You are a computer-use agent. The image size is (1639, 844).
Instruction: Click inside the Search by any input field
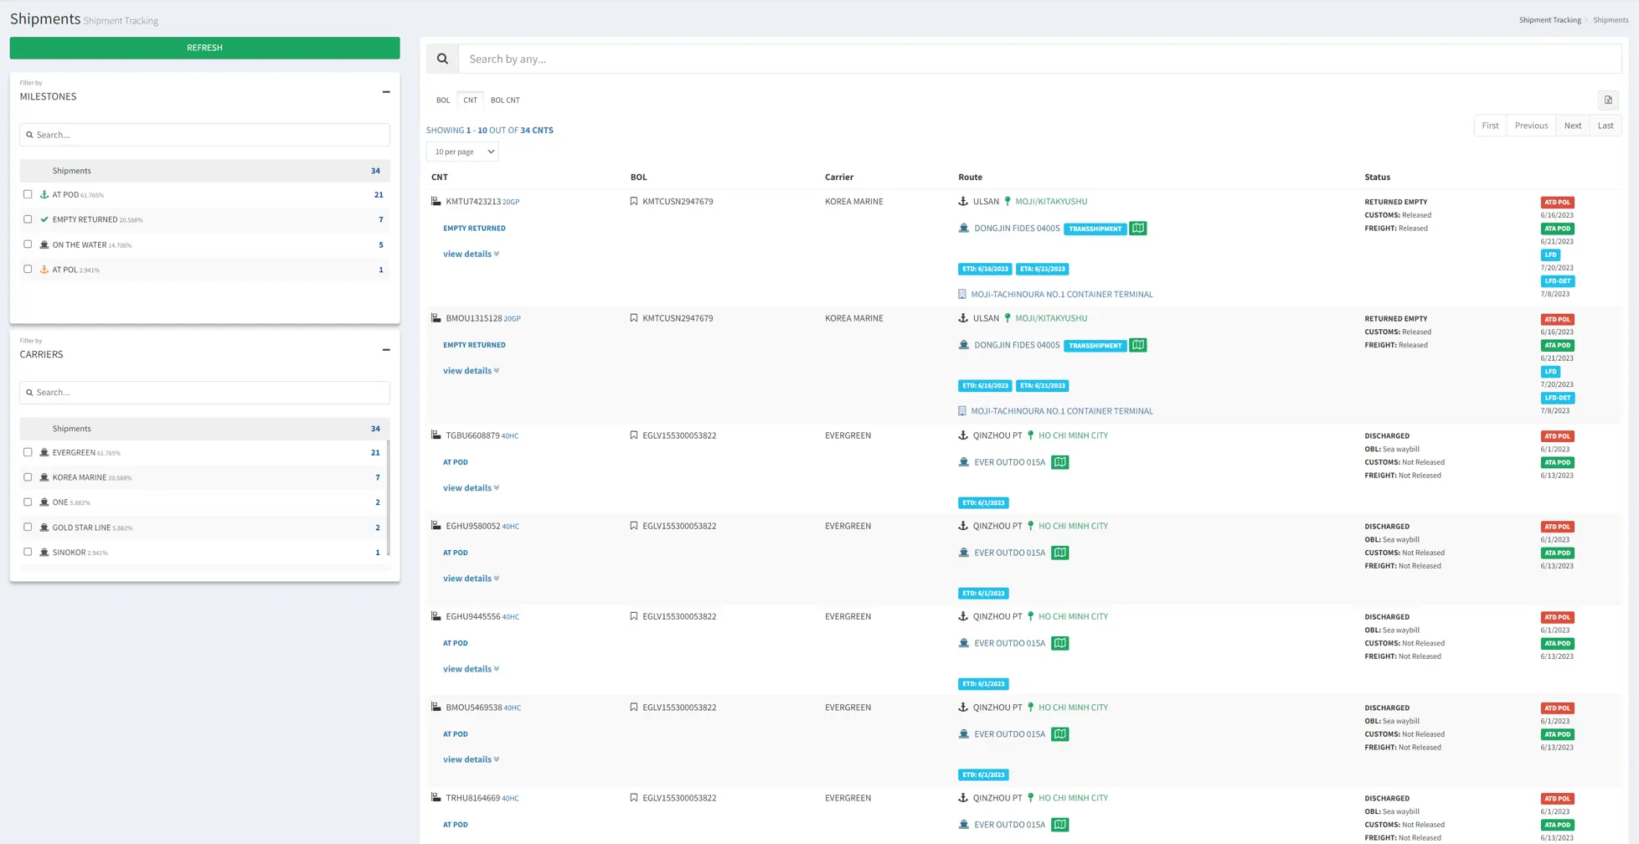click(754, 59)
